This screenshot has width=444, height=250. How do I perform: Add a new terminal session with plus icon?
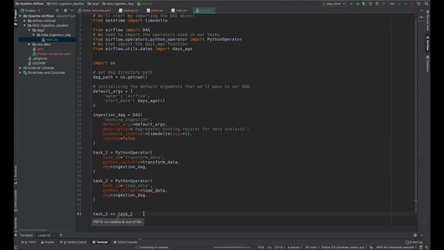click(61, 235)
